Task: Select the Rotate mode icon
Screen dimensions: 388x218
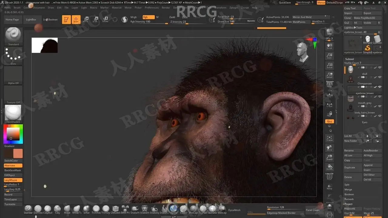Action: (105, 20)
